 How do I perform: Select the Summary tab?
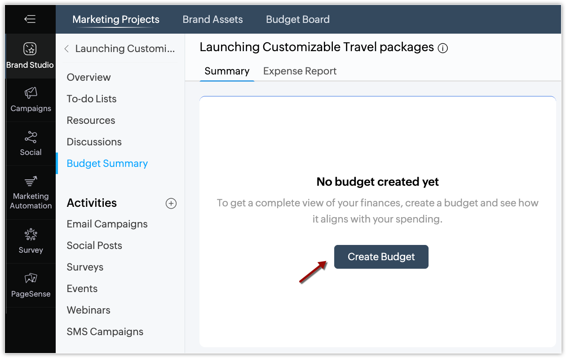[227, 71]
